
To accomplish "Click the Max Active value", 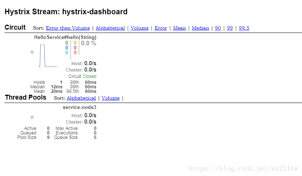I will tap(95, 128).
